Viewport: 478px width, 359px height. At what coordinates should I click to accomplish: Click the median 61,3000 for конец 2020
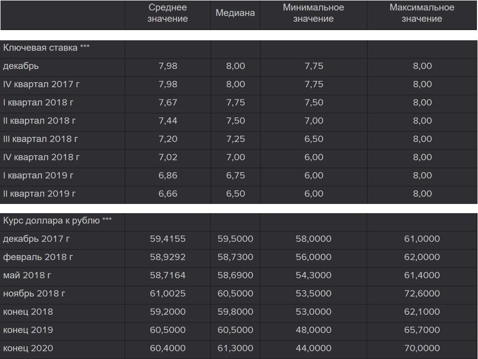(235, 348)
